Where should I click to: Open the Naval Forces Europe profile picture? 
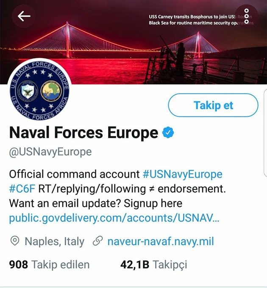point(39,91)
